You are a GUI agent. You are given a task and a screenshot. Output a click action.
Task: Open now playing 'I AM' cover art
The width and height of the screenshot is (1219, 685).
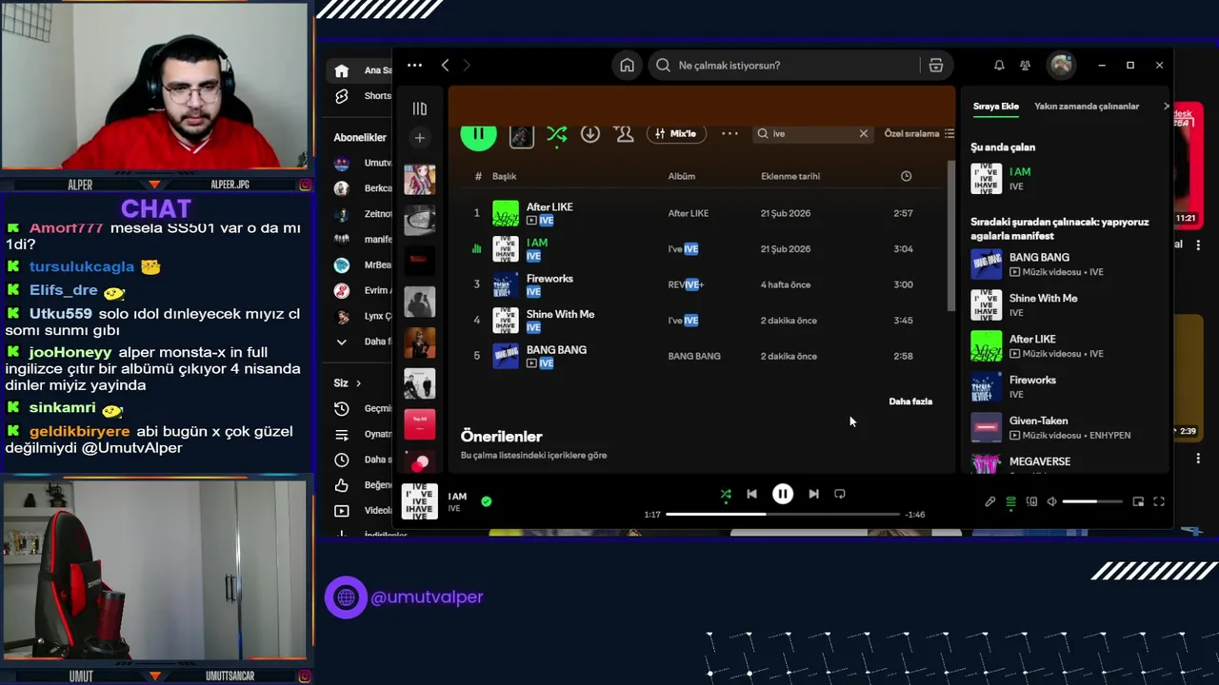point(420,501)
